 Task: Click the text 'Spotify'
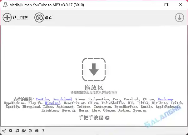12,107
